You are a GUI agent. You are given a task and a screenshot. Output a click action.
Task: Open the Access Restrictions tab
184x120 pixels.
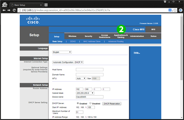tap(105, 36)
